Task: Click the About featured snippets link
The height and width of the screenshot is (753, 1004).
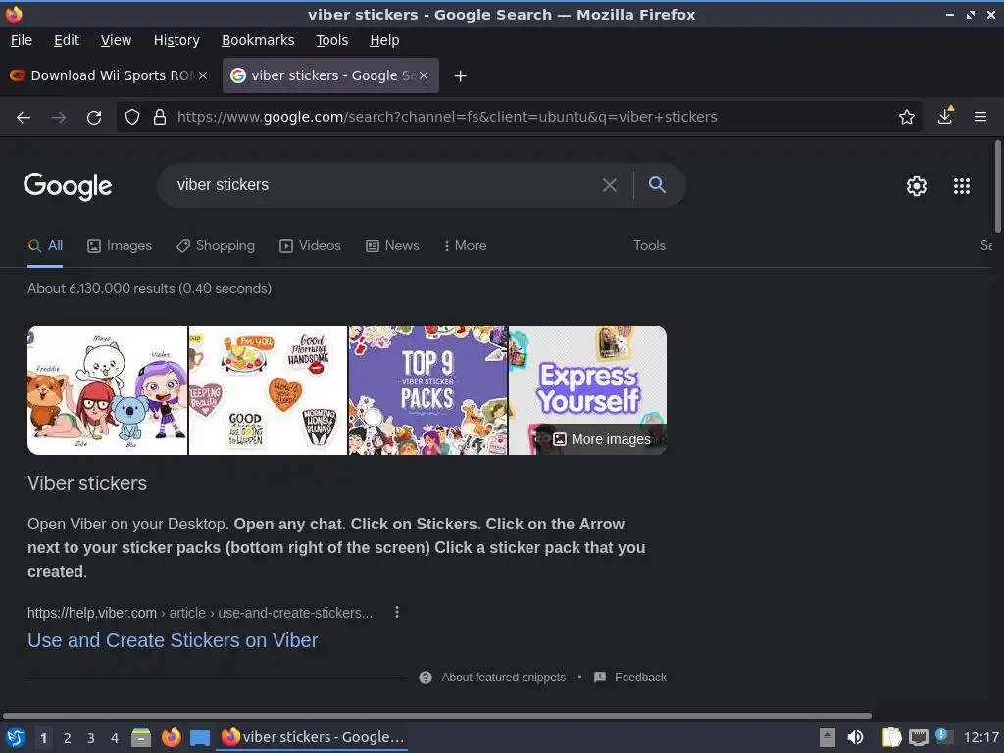Action: tap(503, 678)
